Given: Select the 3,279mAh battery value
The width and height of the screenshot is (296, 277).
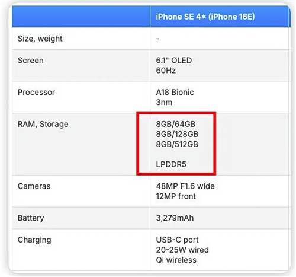Looking at the screenshot, I should [x=175, y=218].
